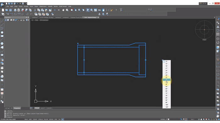Toggle ORTHO mode in status bar
The image size is (220, 123).
(51, 119)
